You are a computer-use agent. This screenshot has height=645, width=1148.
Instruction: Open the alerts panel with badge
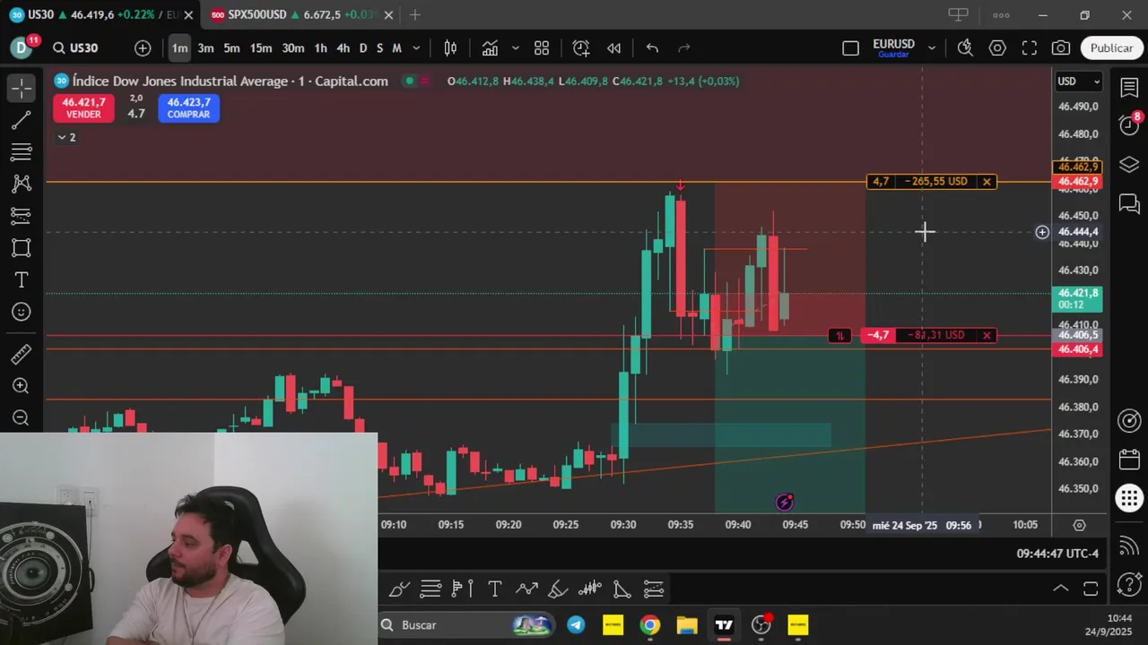tap(1129, 125)
